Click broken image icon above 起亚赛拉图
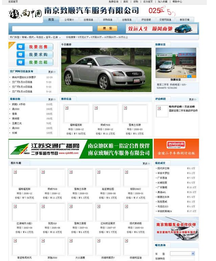 click(99, 172)
